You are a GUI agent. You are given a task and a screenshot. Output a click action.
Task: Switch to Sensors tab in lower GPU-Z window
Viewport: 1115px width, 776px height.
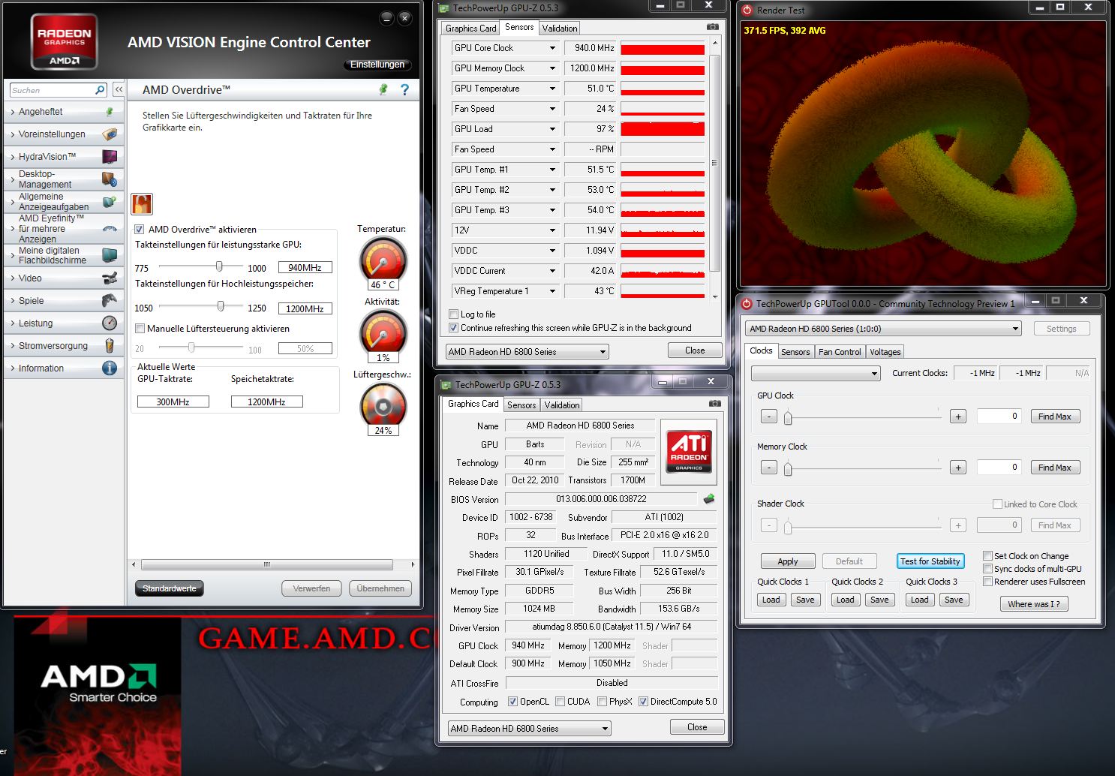[521, 405]
